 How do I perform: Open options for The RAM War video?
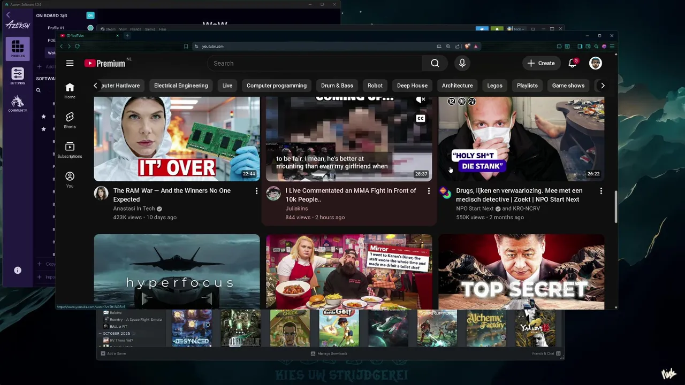(256, 191)
